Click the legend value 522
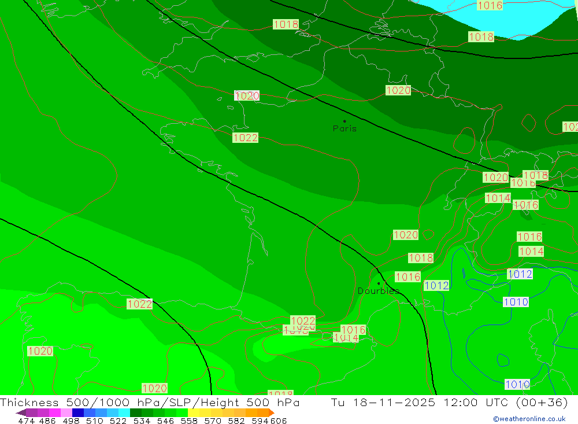Viewport: 578px width, 424px height. pos(118,421)
